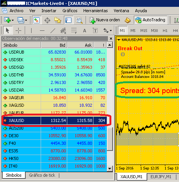Click the Símbolo column header

(21, 45)
